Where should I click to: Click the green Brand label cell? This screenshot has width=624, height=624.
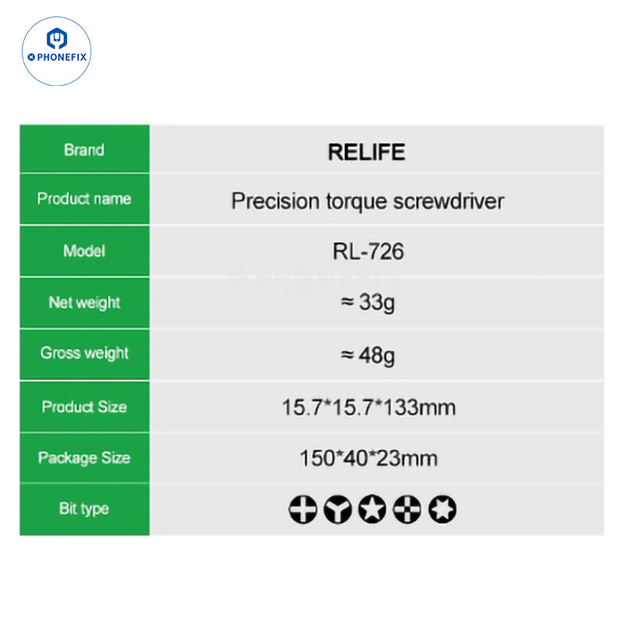pyautogui.click(x=84, y=149)
